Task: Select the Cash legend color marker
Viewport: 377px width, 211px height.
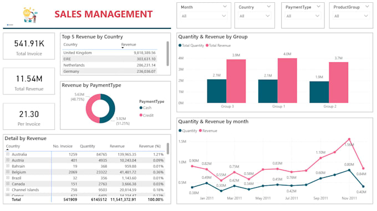Action: 141,108
